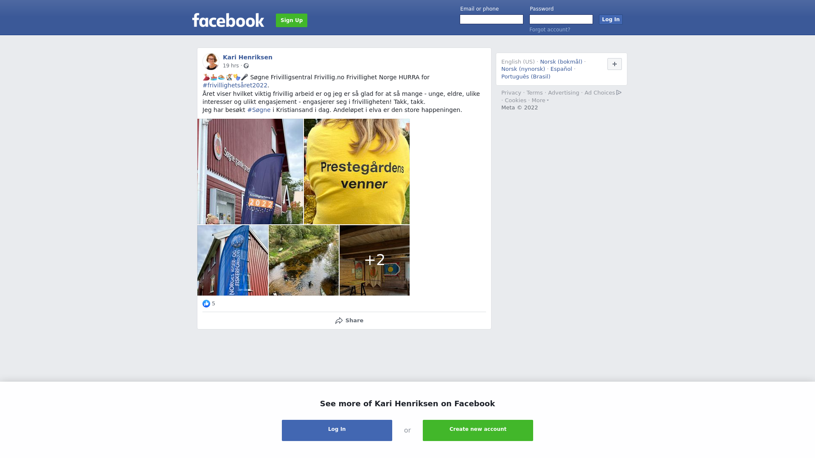
Task: Click the blue thumbs-up like reaction icon
Action: pyautogui.click(x=206, y=304)
